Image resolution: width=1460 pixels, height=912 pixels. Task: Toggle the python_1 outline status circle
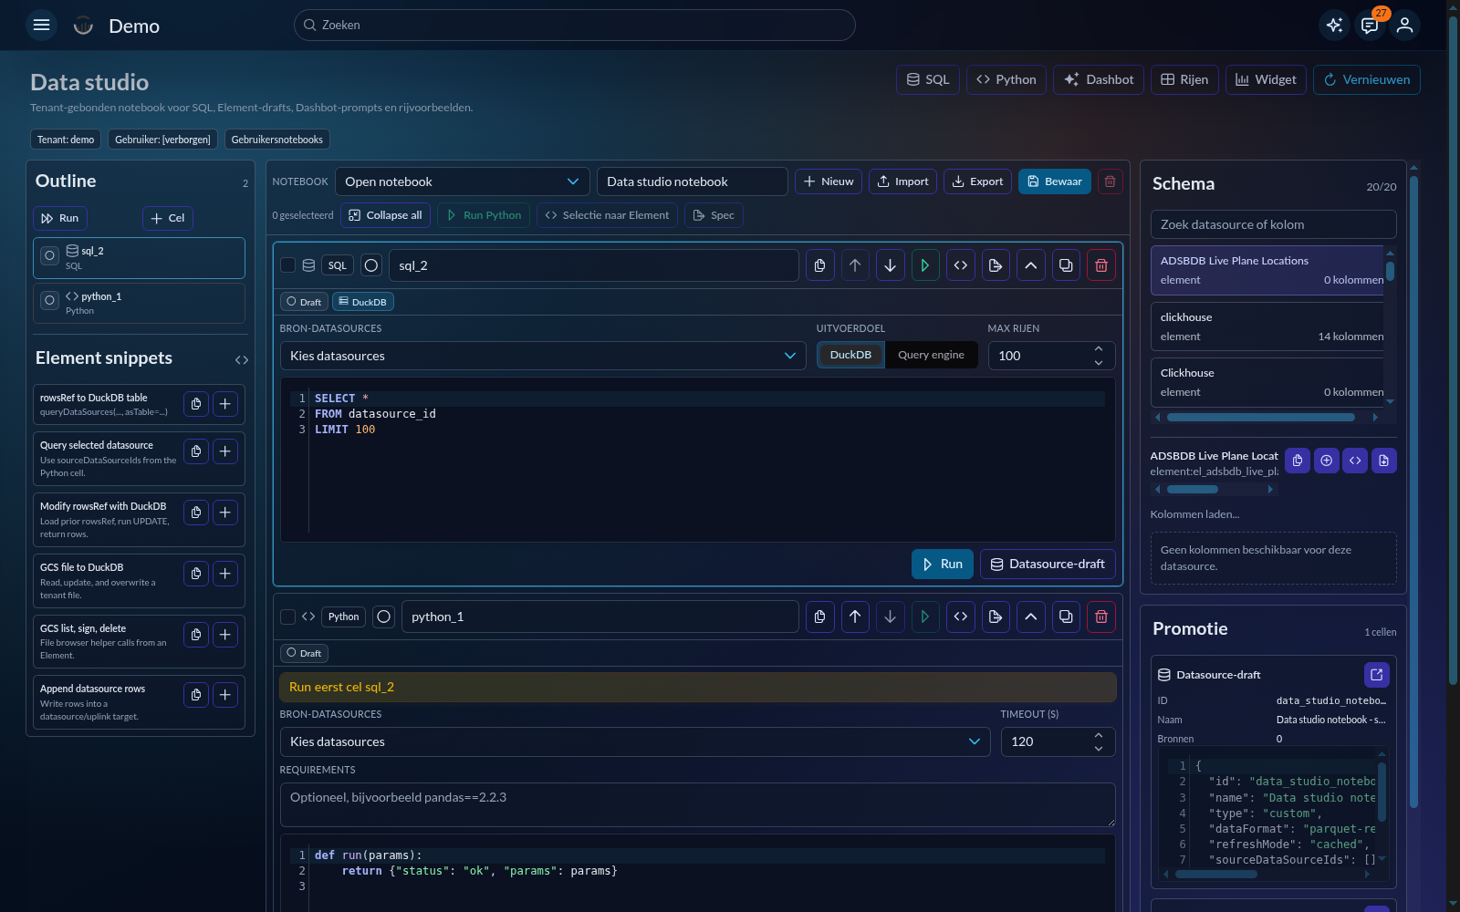pos(50,299)
